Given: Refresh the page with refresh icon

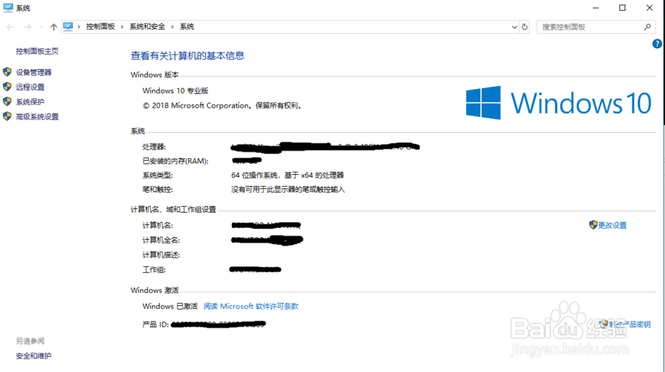Looking at the screenshot, I should pyautogui.click(x=525, y=27).
